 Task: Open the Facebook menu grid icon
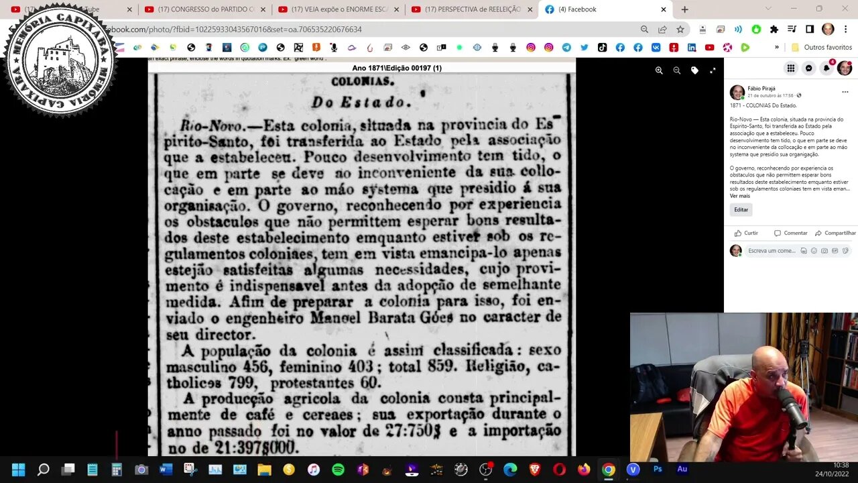click(791, 68)
